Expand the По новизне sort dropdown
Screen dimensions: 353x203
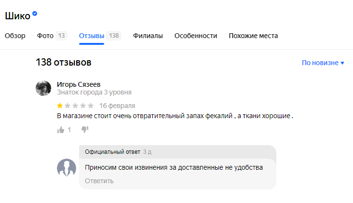pos(323,63)
